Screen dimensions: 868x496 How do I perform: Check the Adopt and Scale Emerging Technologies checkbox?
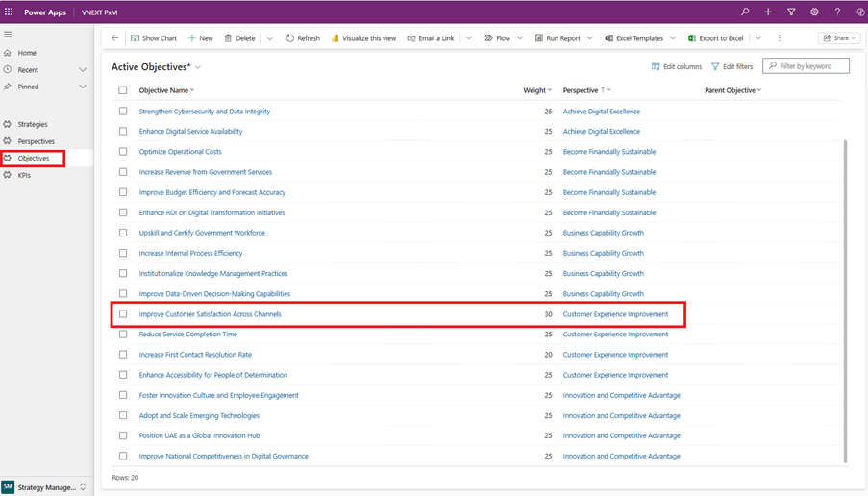click(123, 415)
